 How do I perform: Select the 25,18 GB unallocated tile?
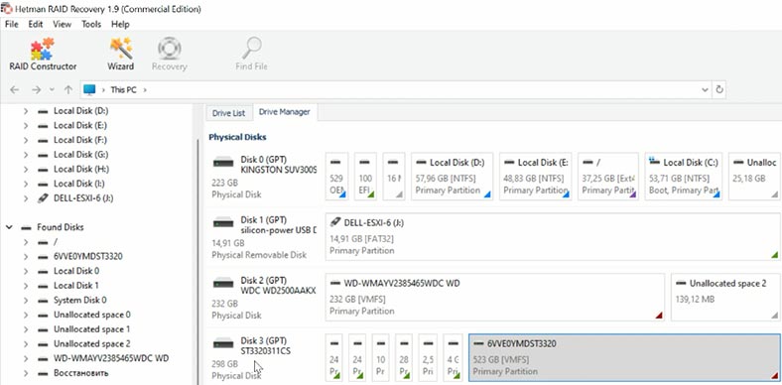[754, 177]
